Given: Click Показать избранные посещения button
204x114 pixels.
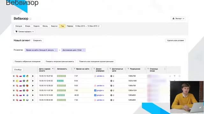Looking at the screenshot, I should (x=28, y=61).
